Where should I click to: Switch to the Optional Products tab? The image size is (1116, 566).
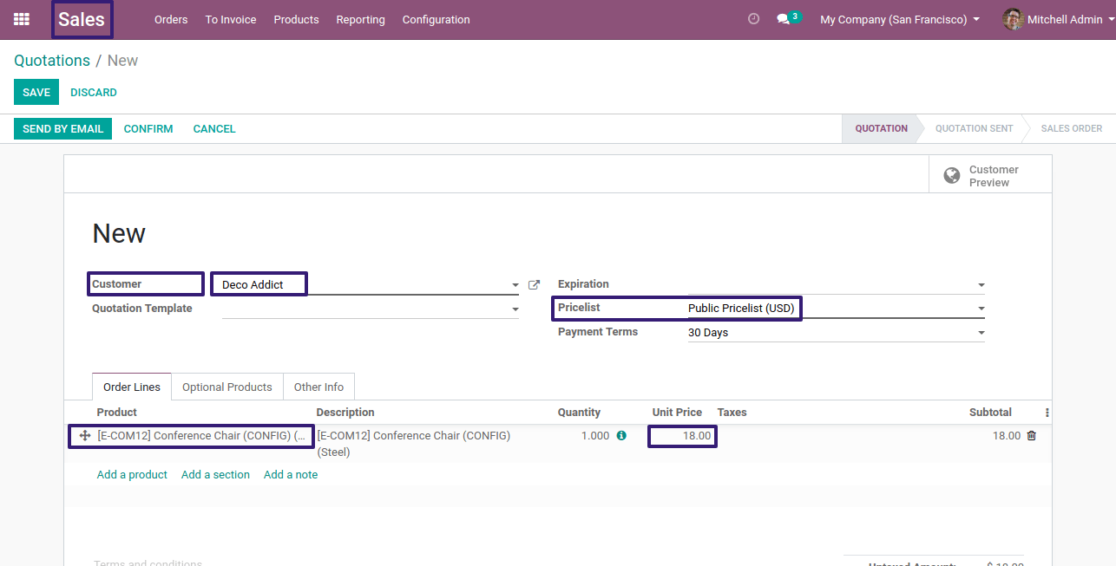227,387
